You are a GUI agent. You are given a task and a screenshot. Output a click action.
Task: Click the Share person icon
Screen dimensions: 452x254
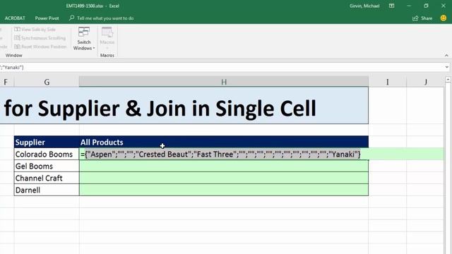[415, 18]
